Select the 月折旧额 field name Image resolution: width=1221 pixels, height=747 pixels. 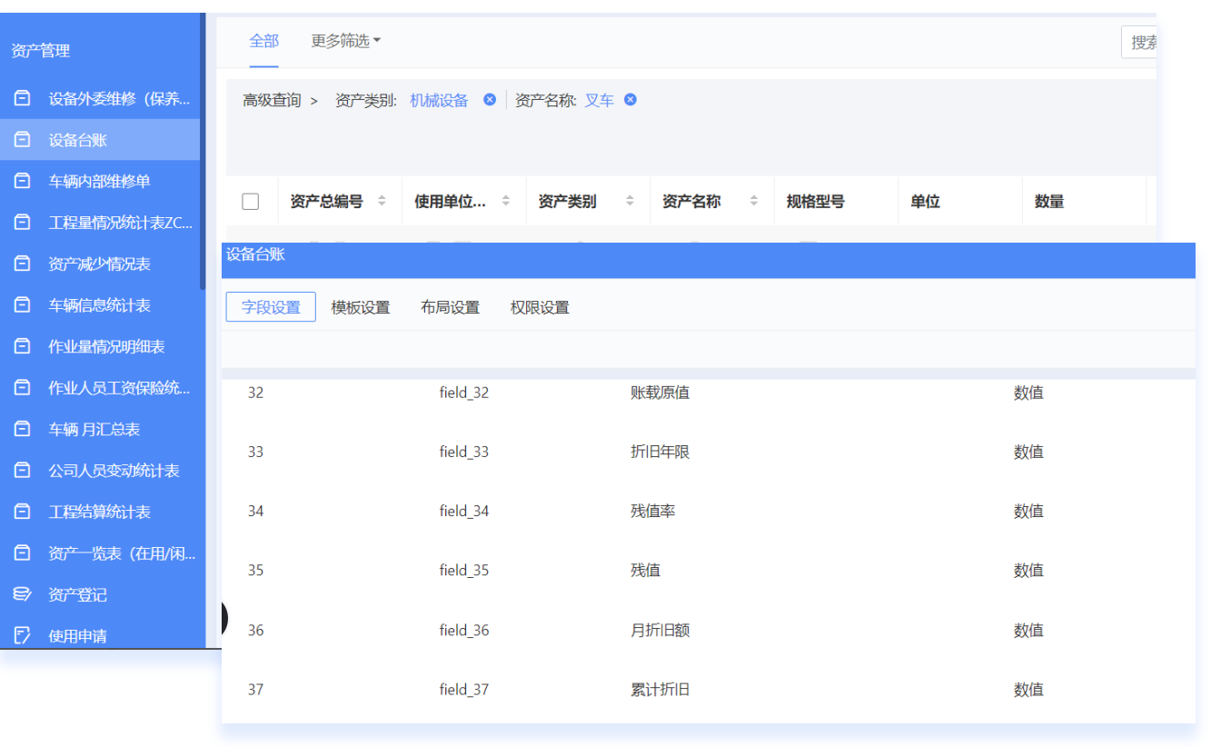(x=660, y=630)
